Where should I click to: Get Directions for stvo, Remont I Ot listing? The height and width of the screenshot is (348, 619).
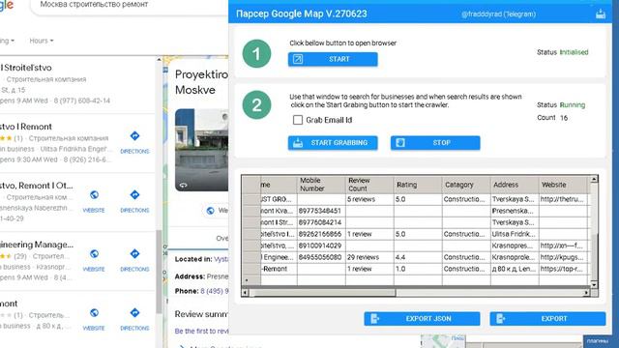[134, 201]
